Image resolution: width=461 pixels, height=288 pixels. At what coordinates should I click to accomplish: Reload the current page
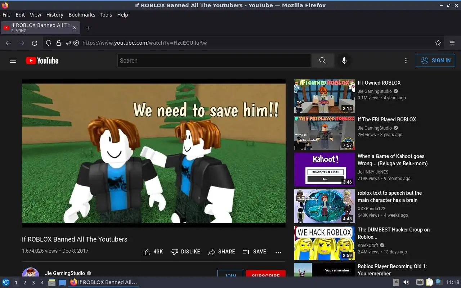point(35,43)
